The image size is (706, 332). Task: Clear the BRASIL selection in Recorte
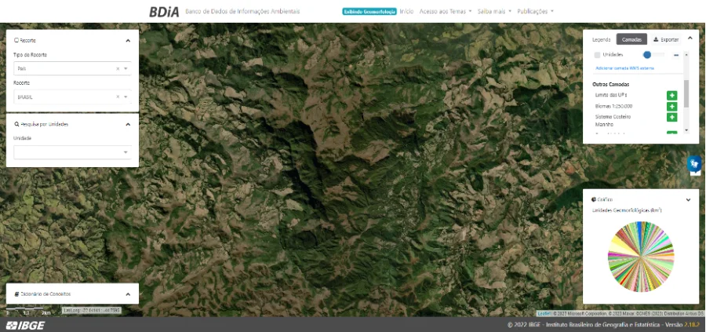[118, 97]
